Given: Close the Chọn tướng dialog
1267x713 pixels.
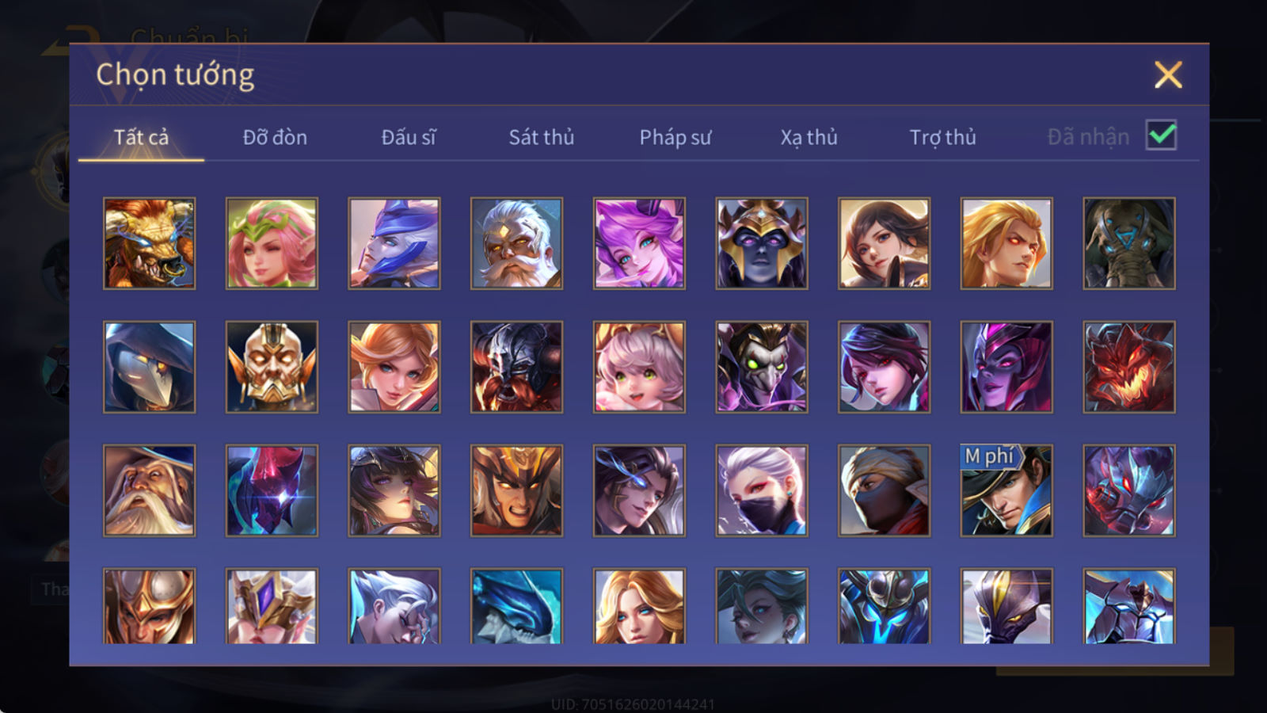Looking at the screenshot, I should click(x=1168, y=74).
